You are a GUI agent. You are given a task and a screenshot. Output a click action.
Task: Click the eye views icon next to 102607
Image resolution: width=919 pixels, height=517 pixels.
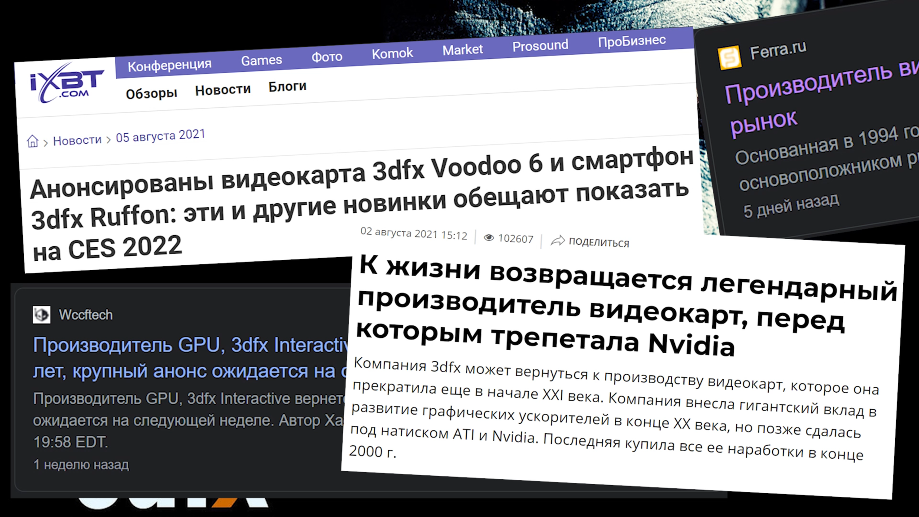[x=489, y=238]
